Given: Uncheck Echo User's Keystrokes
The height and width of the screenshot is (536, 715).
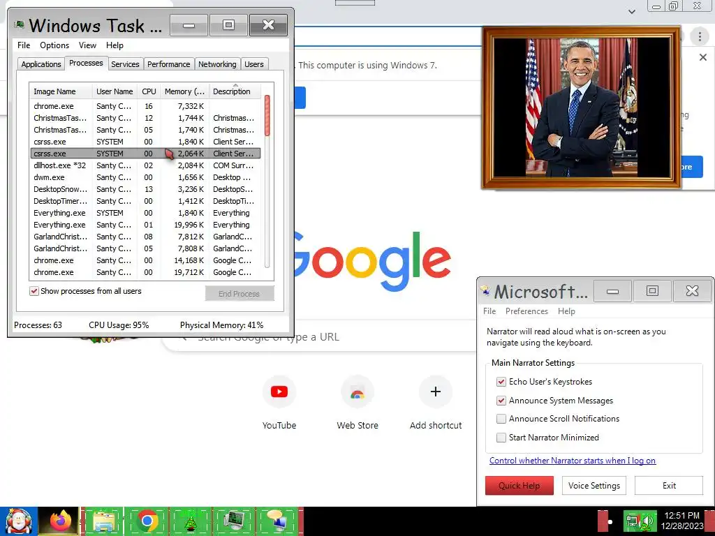Looking at the screenshot, I should (x=501, y=382).
